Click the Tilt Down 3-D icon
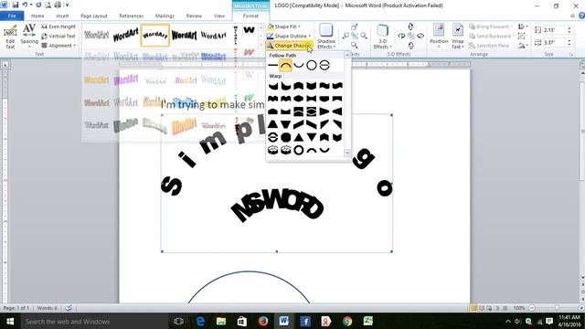This screenshot has width=585, height=329. coord(410,46)
